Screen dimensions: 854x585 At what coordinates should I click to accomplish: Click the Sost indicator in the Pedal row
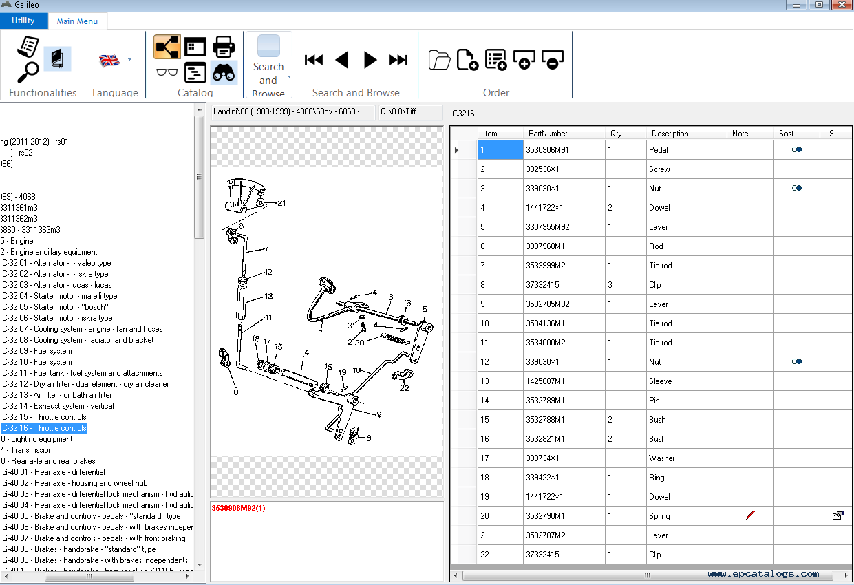(796, 149)
